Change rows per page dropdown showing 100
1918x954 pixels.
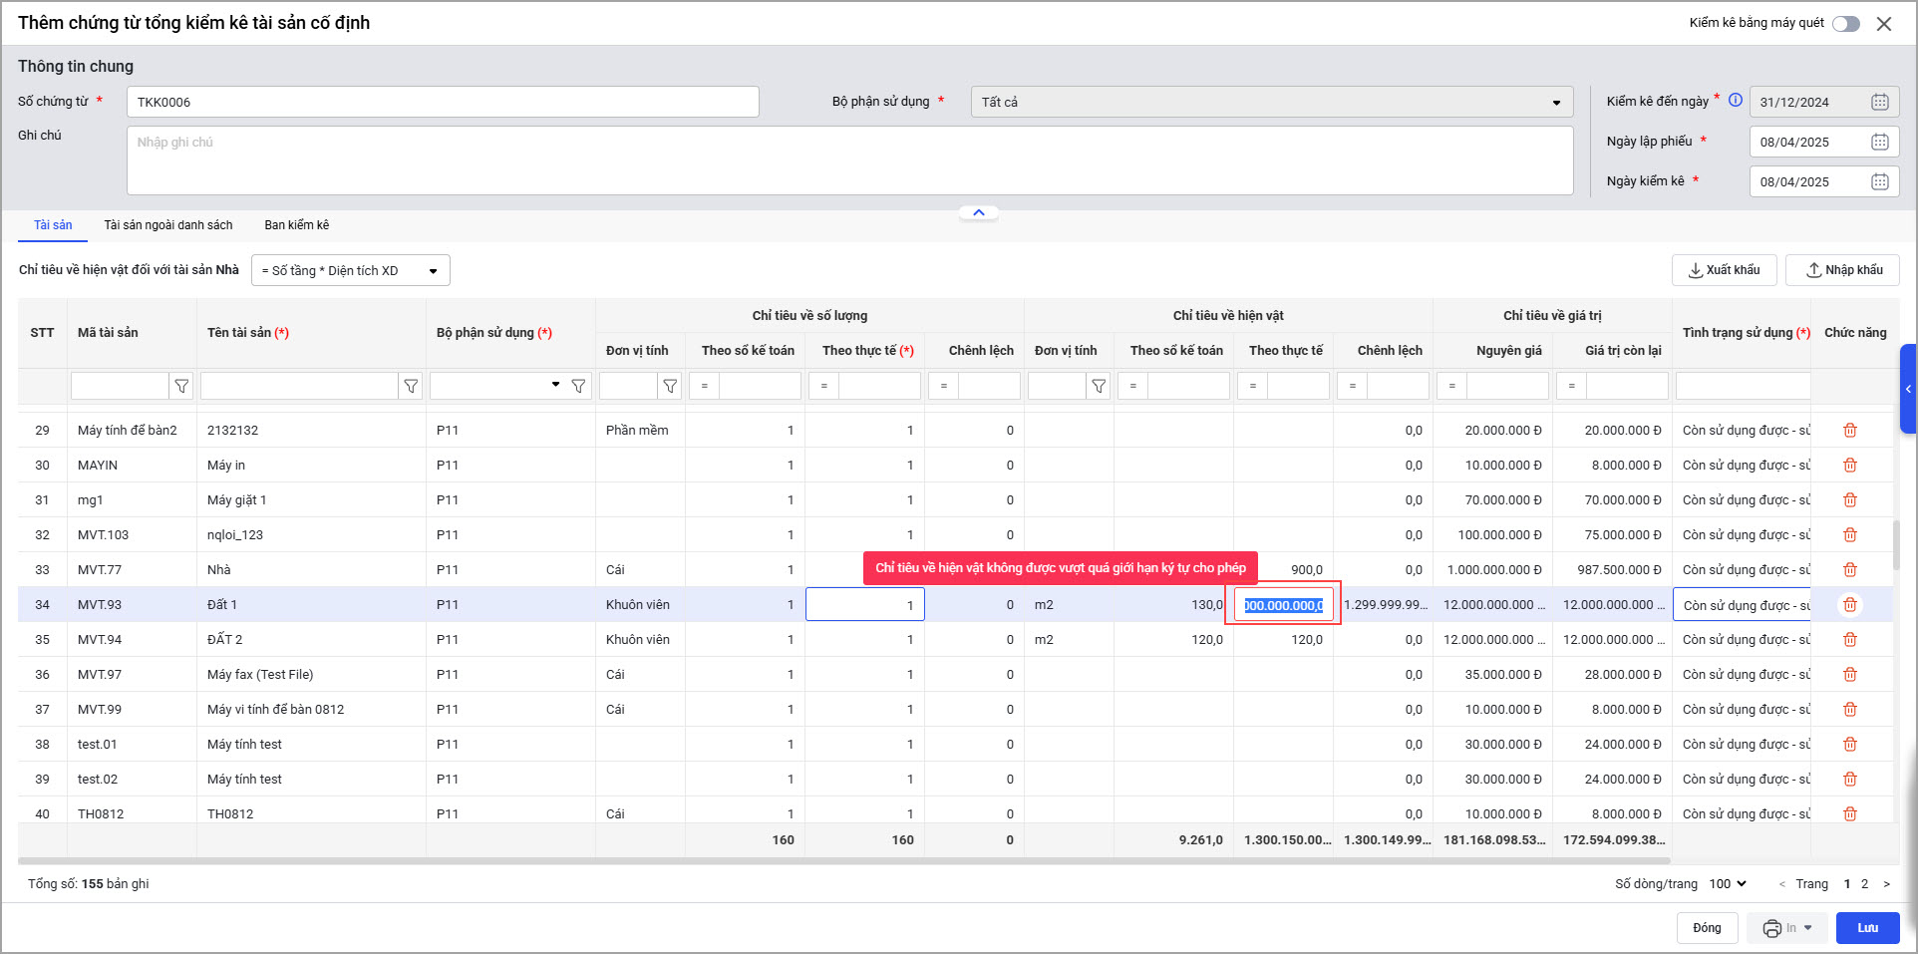coord(1728,883)
